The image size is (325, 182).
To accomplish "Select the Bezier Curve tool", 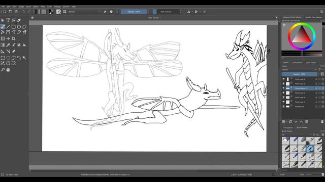I will [8, 32].
